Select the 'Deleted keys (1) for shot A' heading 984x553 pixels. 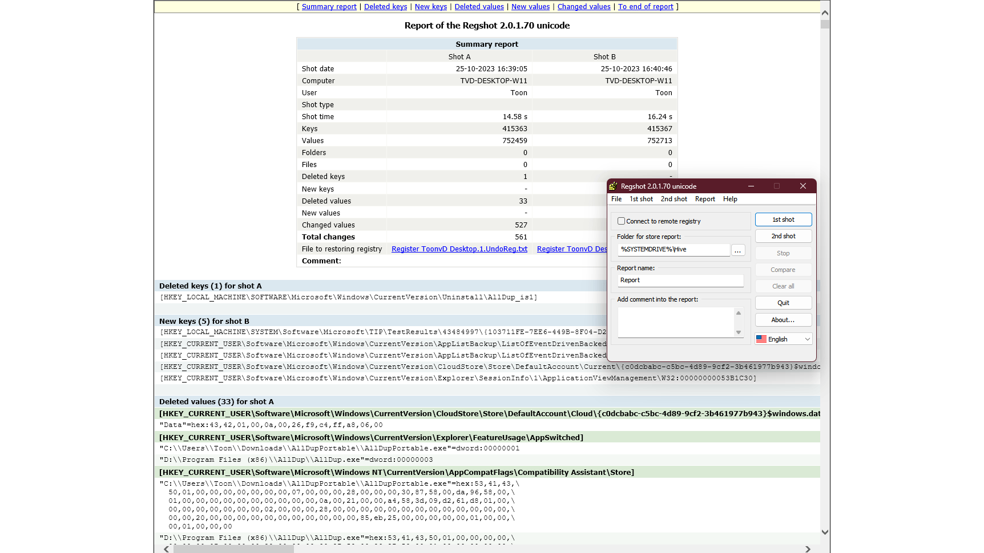(211, 286)
